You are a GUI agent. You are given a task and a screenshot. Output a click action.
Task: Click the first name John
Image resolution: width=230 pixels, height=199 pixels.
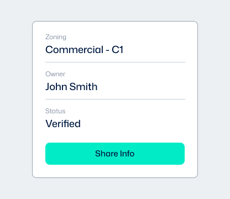click(56, 87)
